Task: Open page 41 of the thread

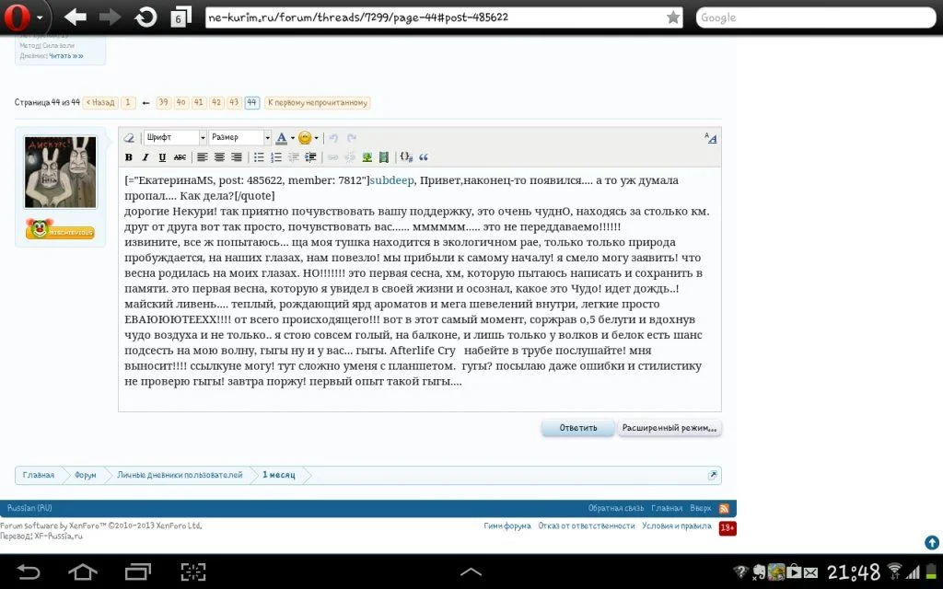Action: 199,103
